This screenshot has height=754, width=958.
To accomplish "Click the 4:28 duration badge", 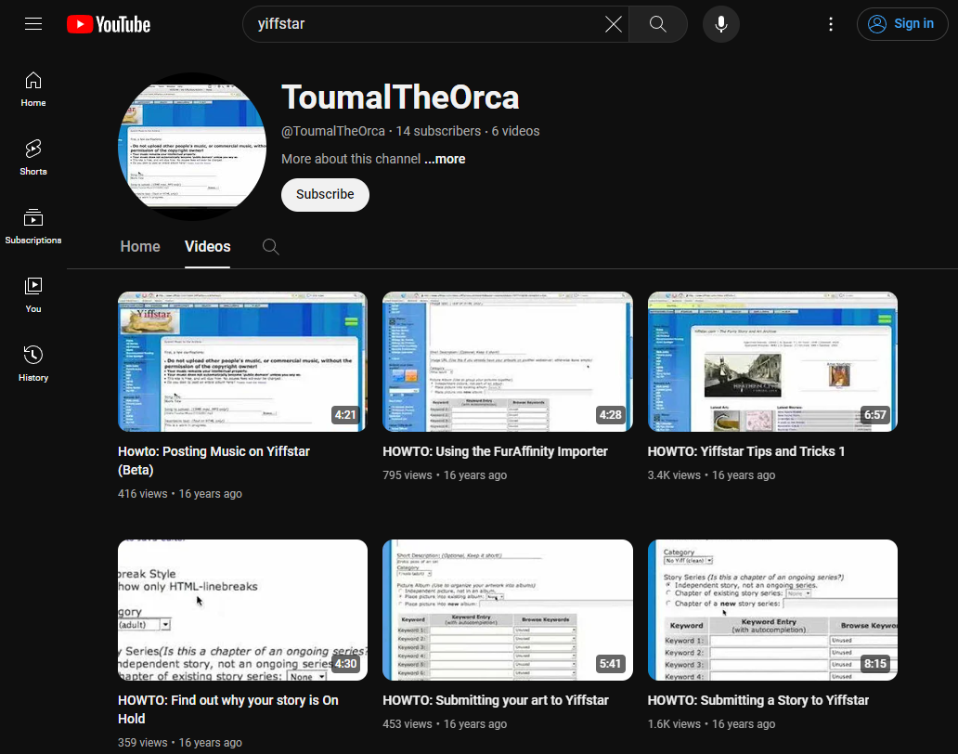I will (611, 415).
